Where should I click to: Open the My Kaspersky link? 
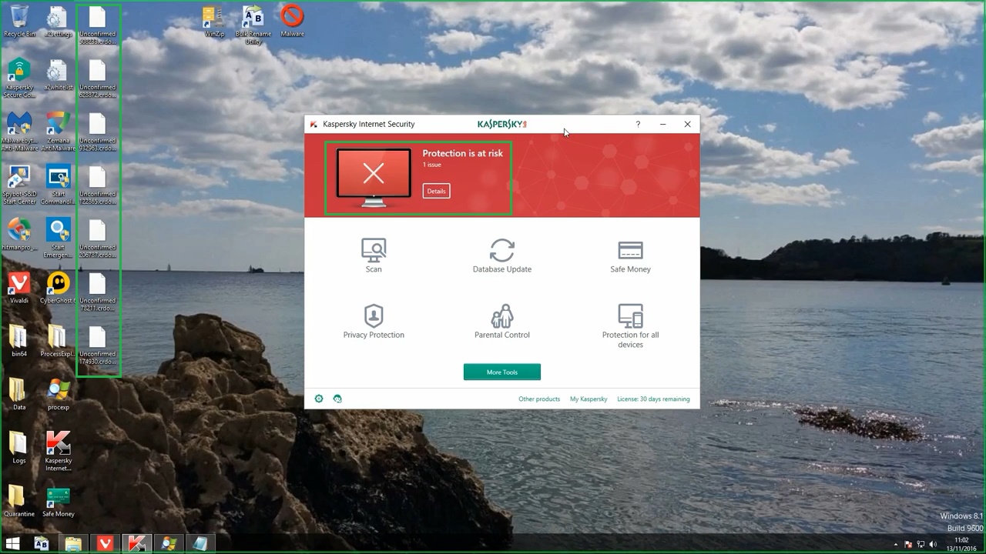(x=589, y=399)
